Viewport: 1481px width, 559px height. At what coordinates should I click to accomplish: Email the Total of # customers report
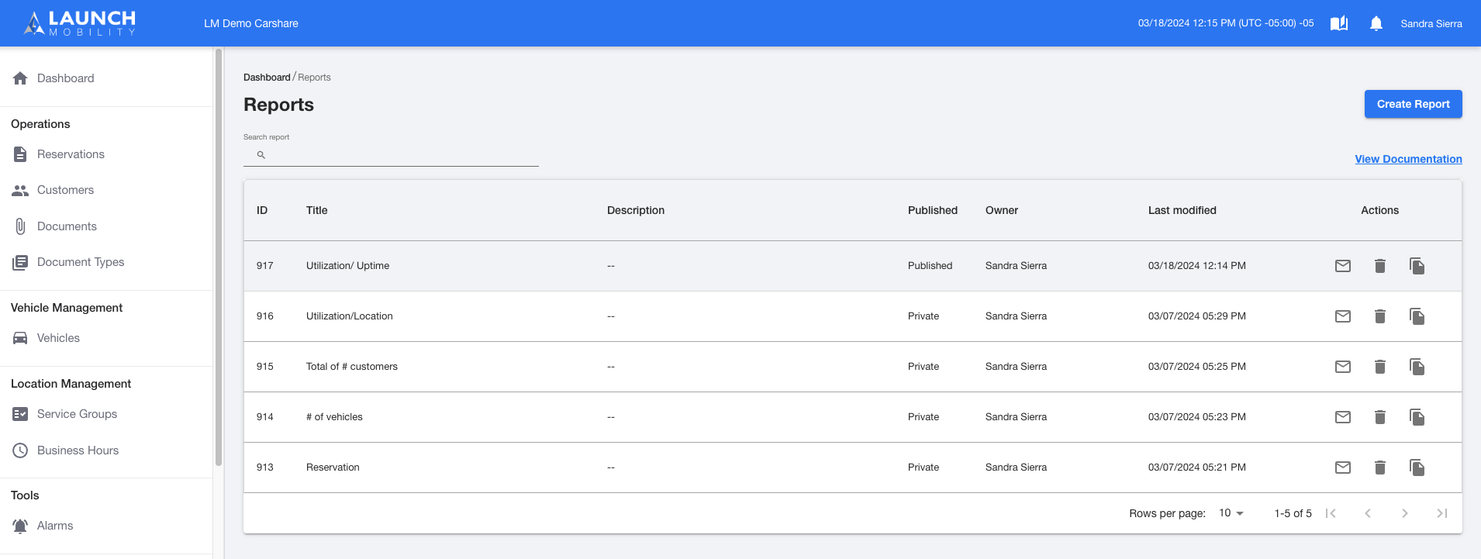point(1343,367)
